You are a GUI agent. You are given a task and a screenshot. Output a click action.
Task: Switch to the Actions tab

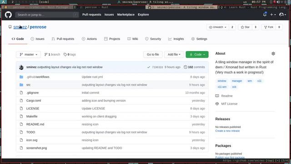89,39
